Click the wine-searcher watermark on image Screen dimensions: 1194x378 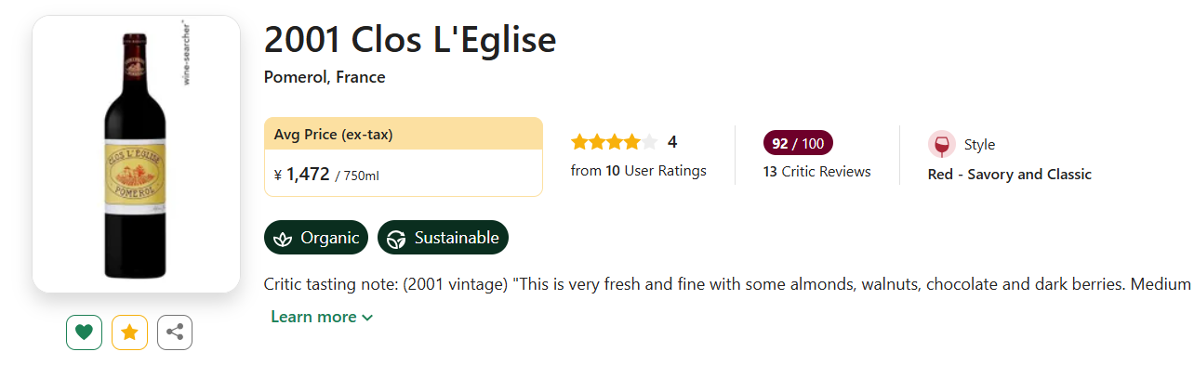[x=186, y=52]
